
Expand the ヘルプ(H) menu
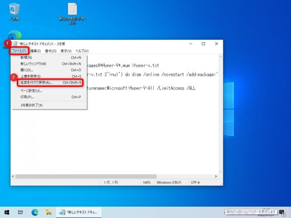tap(82, 51)
